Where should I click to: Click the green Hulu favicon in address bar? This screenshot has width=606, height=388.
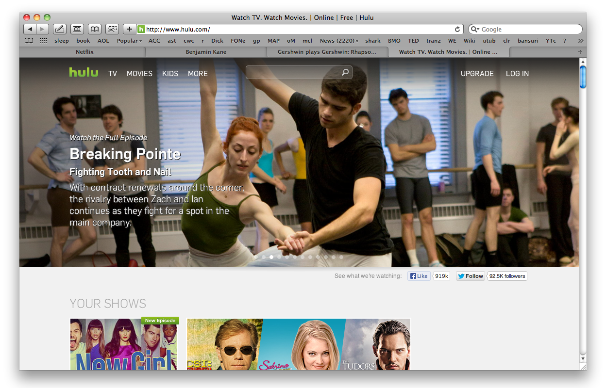click(141, 29)
